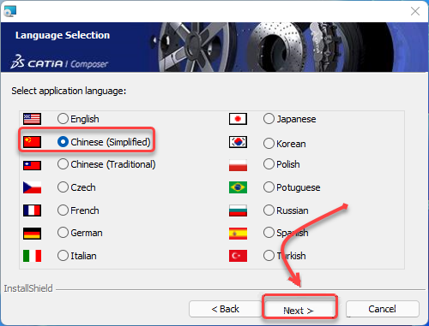Click the Italian flag icon

[x=32, y=256]
